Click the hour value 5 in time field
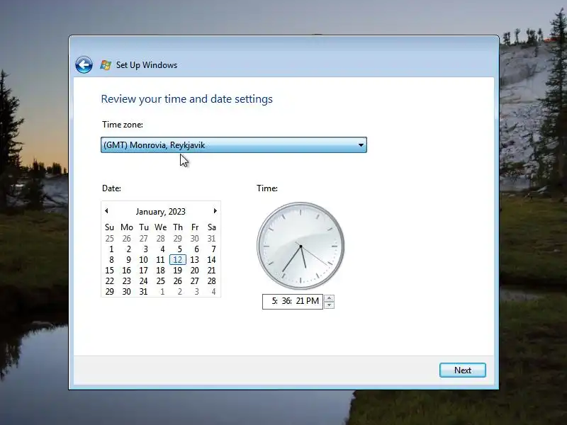Image resolution: width=567 pixels, height=425 pixels. (x=275, y=301)
